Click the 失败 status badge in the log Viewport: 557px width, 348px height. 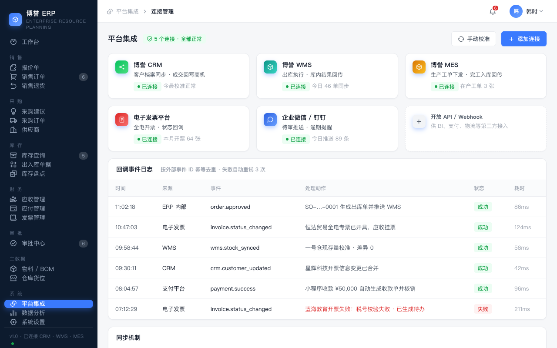483,309
